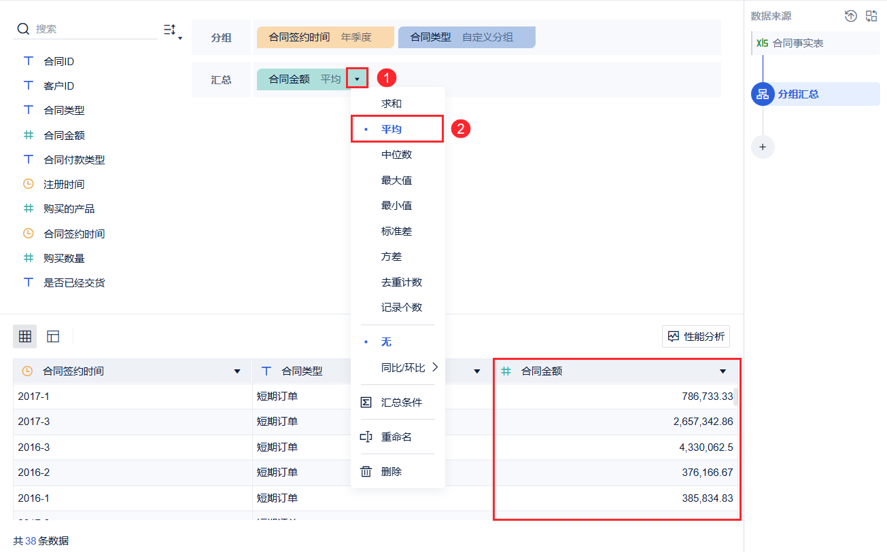Viewport: 887px width, 552px height.
Task: Click the clock icon beside 合同签约时间 field
Action: coord(28,234)
